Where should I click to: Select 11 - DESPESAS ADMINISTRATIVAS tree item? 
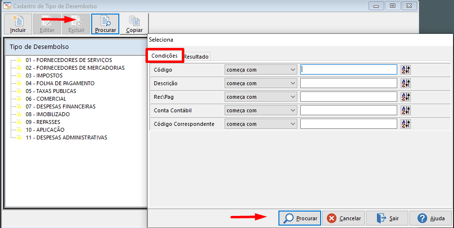point(66,137)
